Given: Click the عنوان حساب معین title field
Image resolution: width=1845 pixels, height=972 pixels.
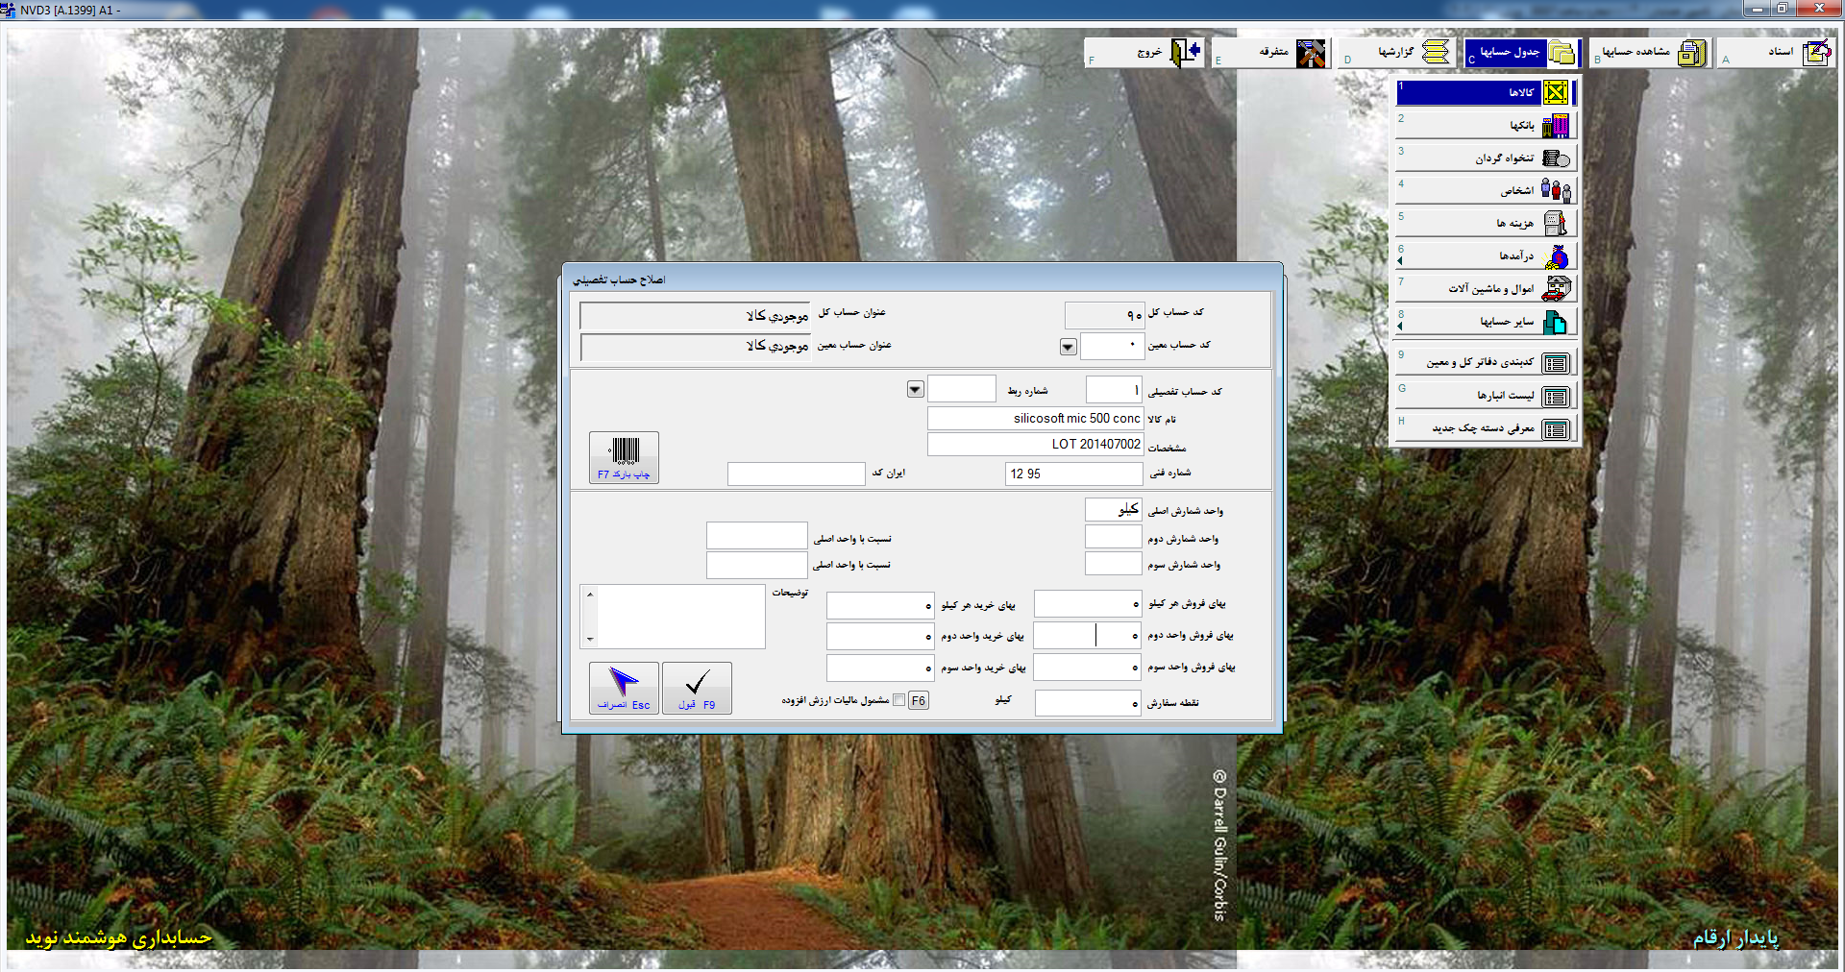Looking at the screenshot, I should tap(696, 347).
